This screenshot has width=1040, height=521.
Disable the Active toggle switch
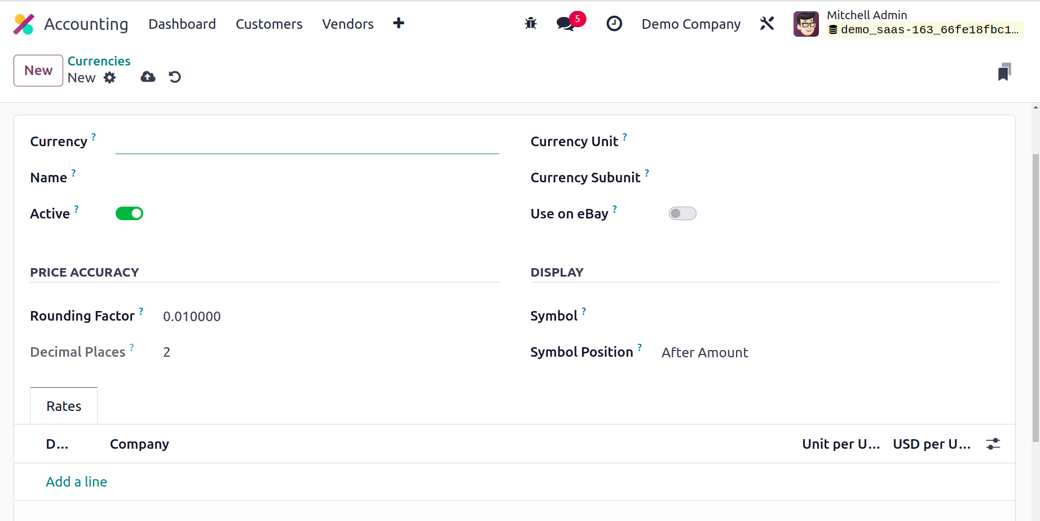pos(129,213)
